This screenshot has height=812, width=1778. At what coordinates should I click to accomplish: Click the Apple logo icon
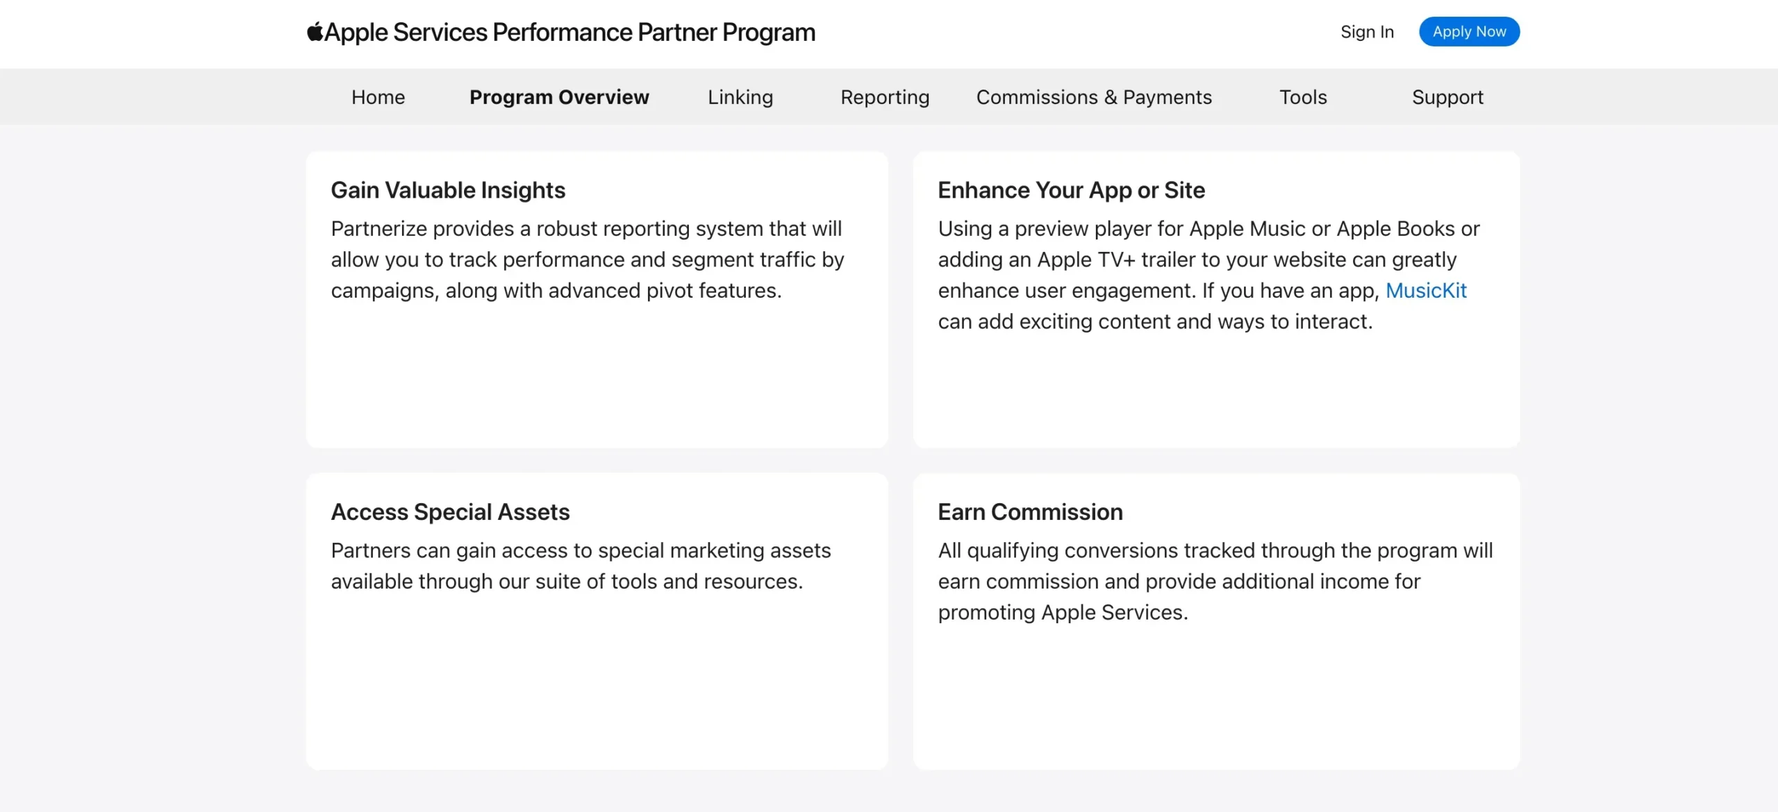(315, 32)
